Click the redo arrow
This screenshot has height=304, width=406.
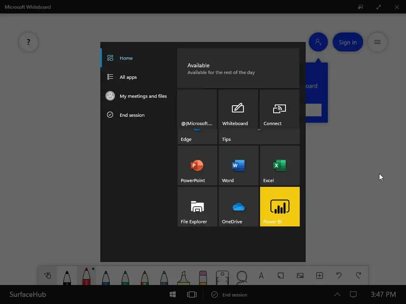coord(358,275)
